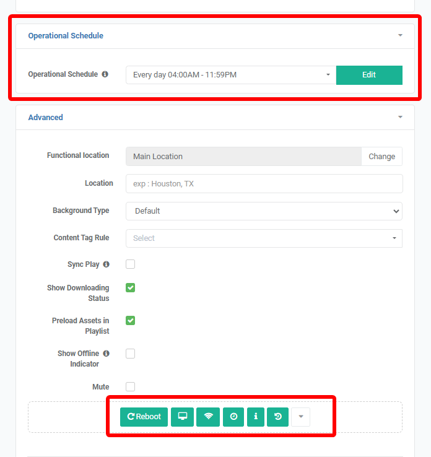Click the green Edit button
The width and height of the screenshot is (431, 457).
pos(369,75)
